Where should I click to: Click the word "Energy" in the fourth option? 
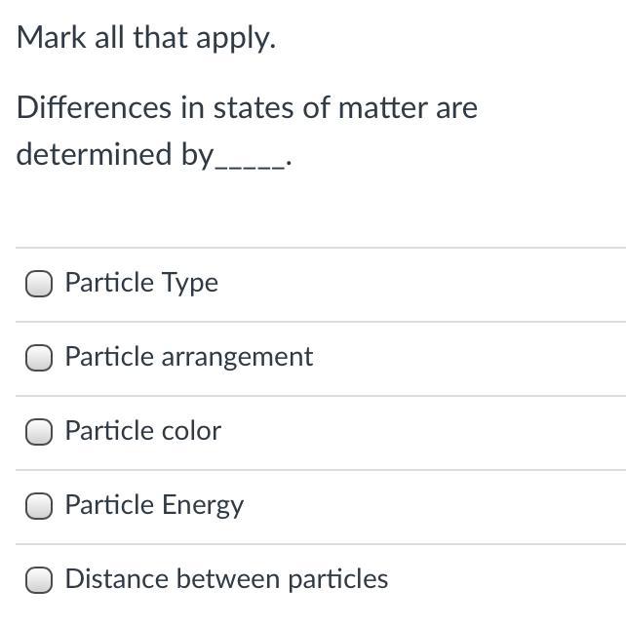pos(203,505)
